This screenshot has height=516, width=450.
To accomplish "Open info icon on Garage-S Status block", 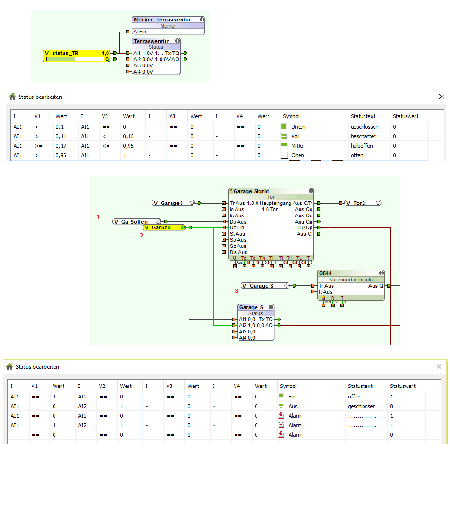I will tap(271, 307).
